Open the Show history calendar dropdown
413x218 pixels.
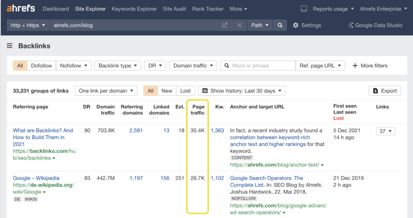pyautogui.click(x=242, y=91)
